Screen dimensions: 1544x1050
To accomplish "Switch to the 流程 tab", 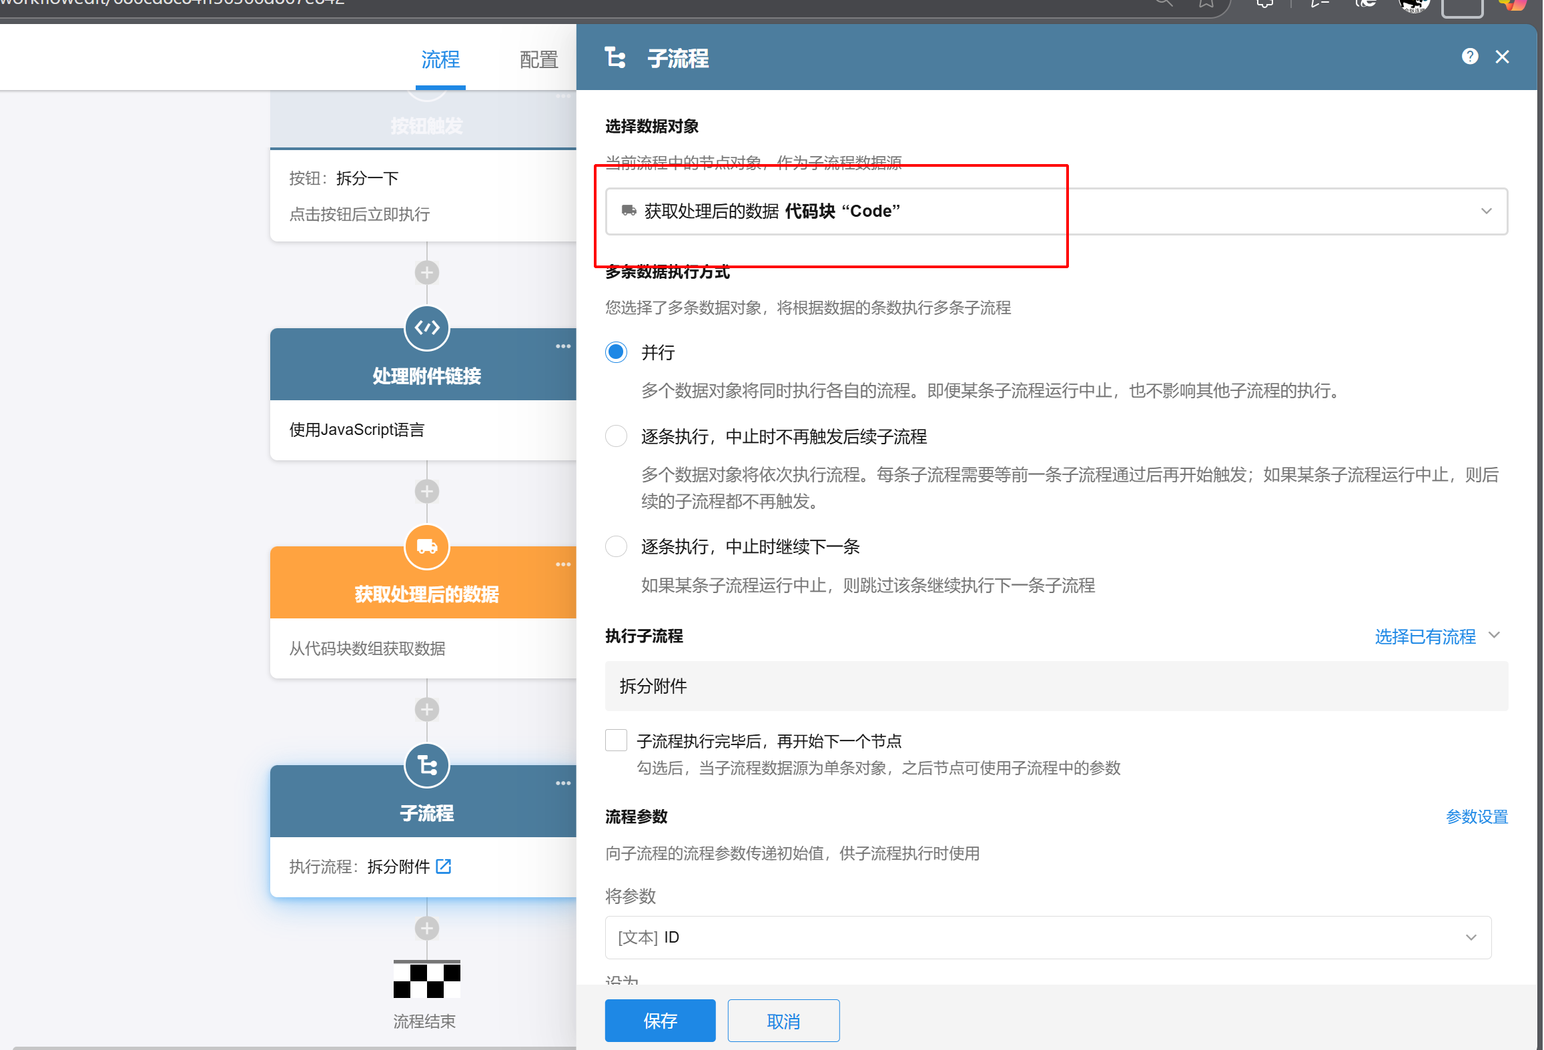I will [x=440, y=60].
